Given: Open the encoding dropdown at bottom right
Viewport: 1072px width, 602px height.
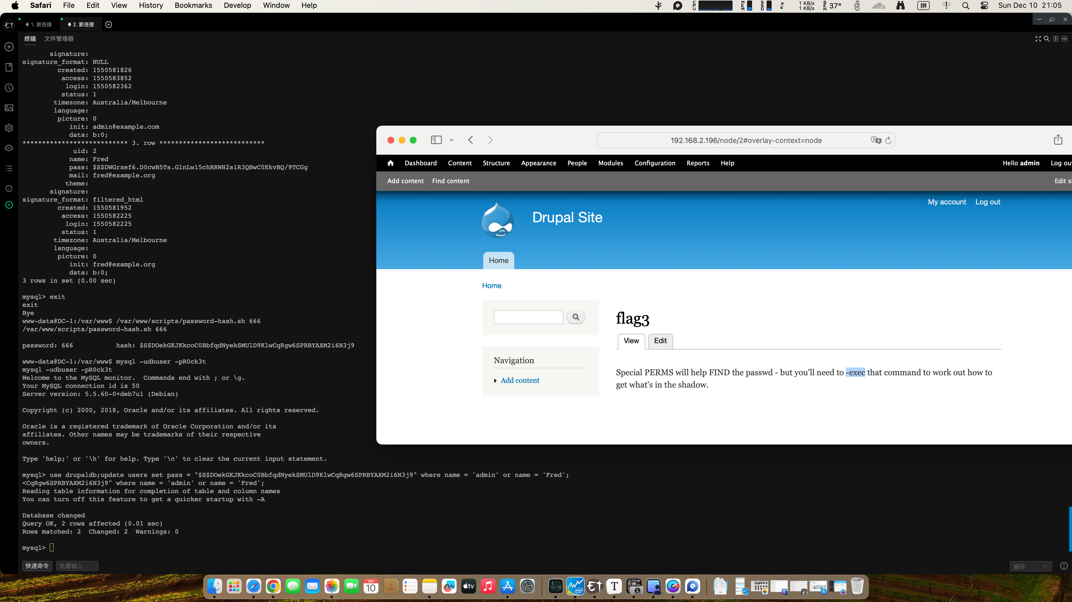Looking at the screenshot, I should coord(1030,566).
